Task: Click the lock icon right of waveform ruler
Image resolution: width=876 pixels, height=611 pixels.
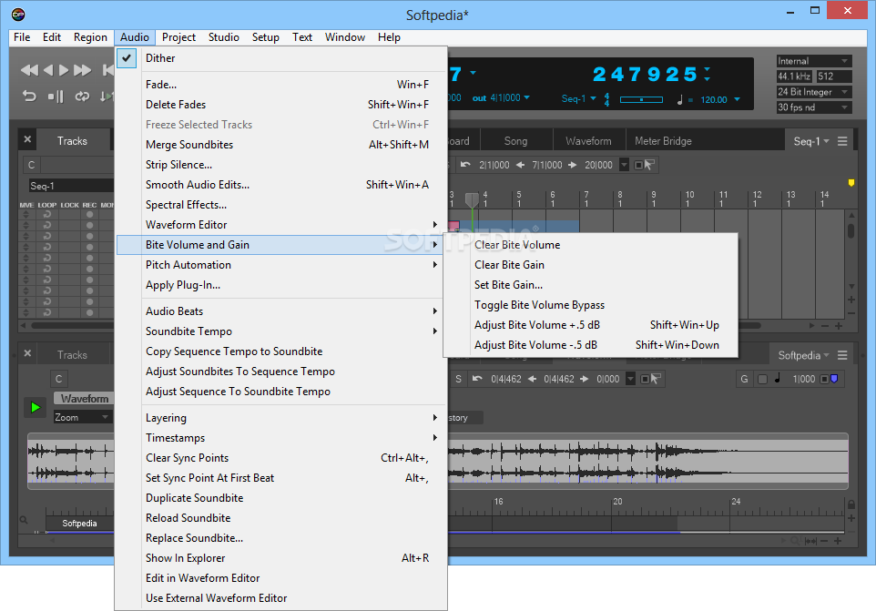Action: [851, 504]
